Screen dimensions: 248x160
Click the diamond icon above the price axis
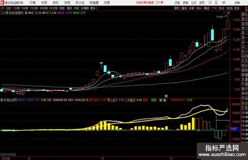click(224, 13)
